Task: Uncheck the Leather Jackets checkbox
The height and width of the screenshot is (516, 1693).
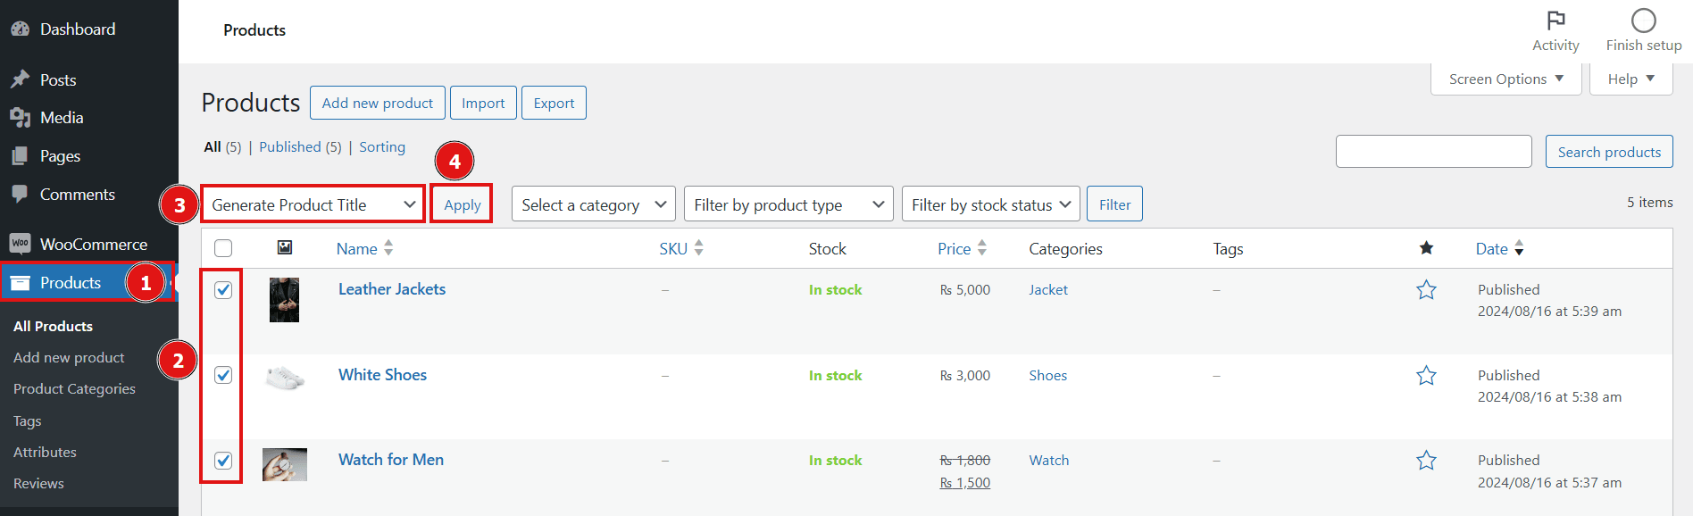Action: pyautogui.click(x=223, y=290)
